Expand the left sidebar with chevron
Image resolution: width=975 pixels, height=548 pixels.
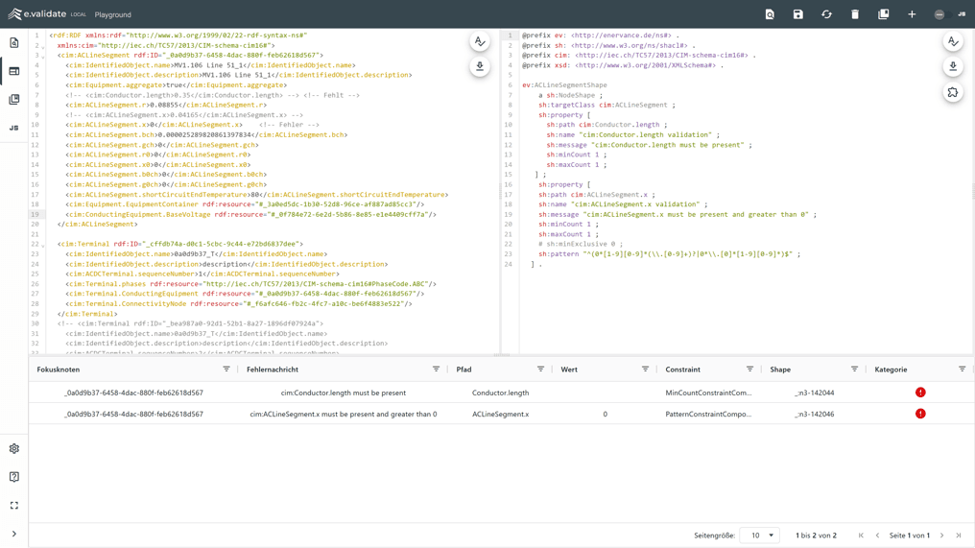click(x=14, y=534)
